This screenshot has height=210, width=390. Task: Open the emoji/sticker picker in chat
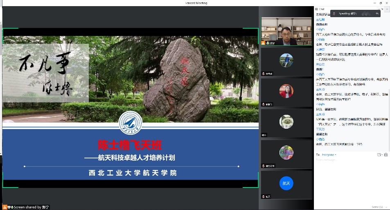click(379, 155)
